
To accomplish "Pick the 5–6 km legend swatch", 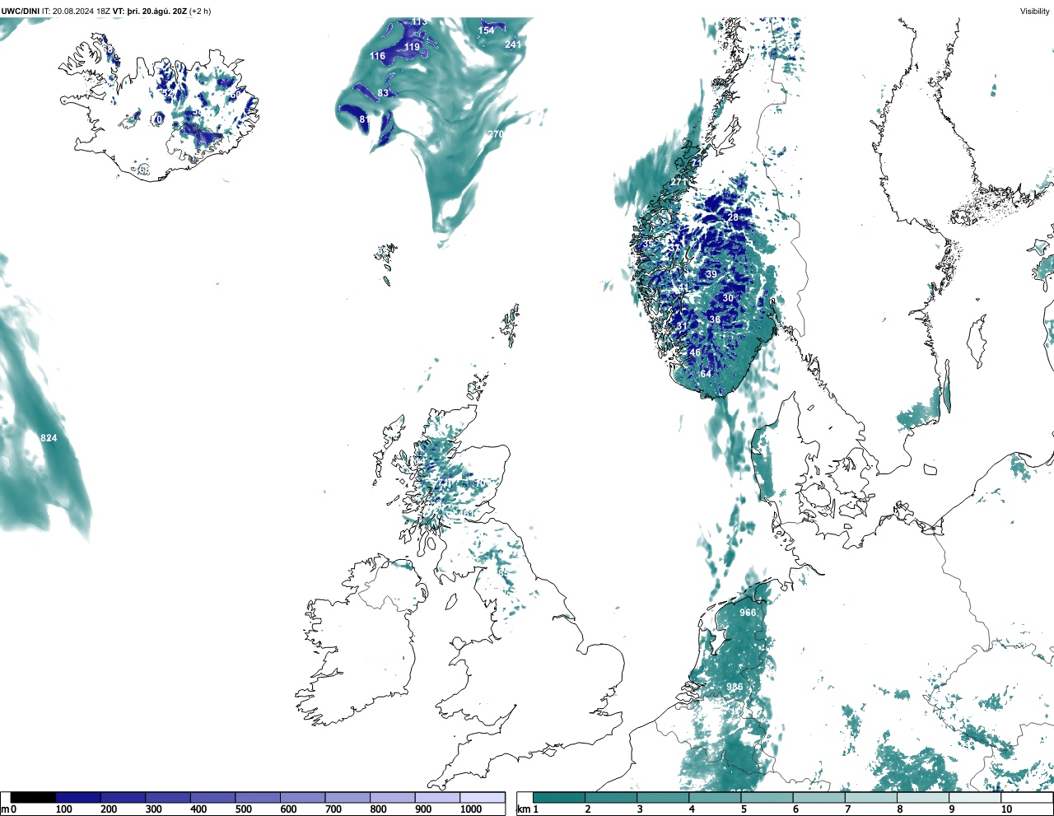I will coord(767,797).
